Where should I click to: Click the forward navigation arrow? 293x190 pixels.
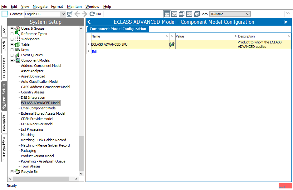[84, 14]
